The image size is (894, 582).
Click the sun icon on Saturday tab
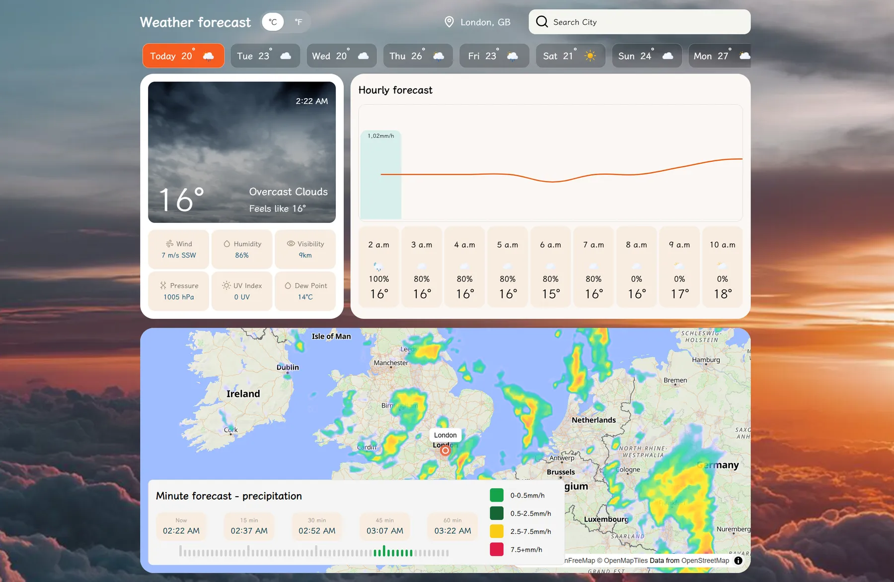[x=590, y=56]
